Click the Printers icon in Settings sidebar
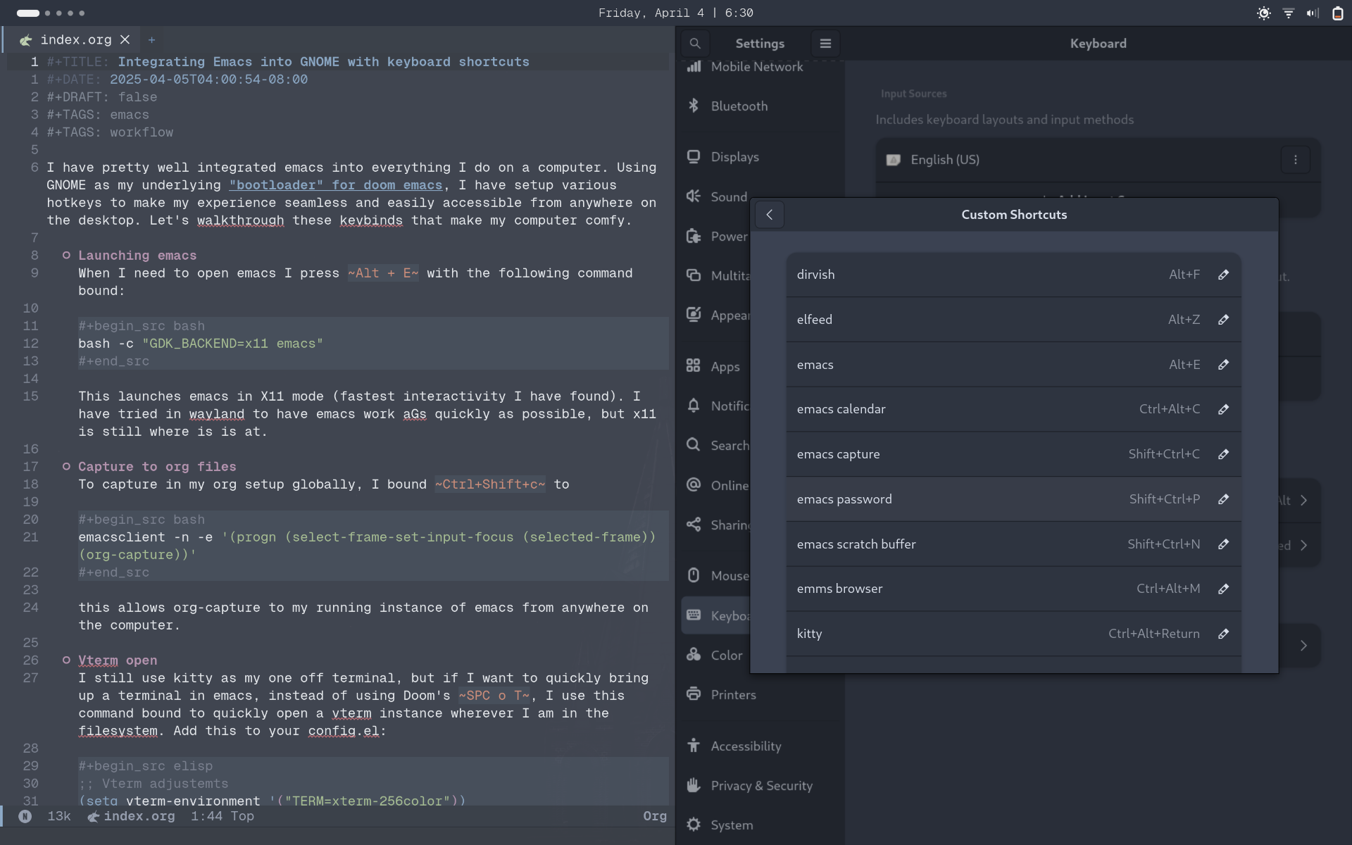The width and height of the screenshot is (1352, 845). click(x=694, y=694)
